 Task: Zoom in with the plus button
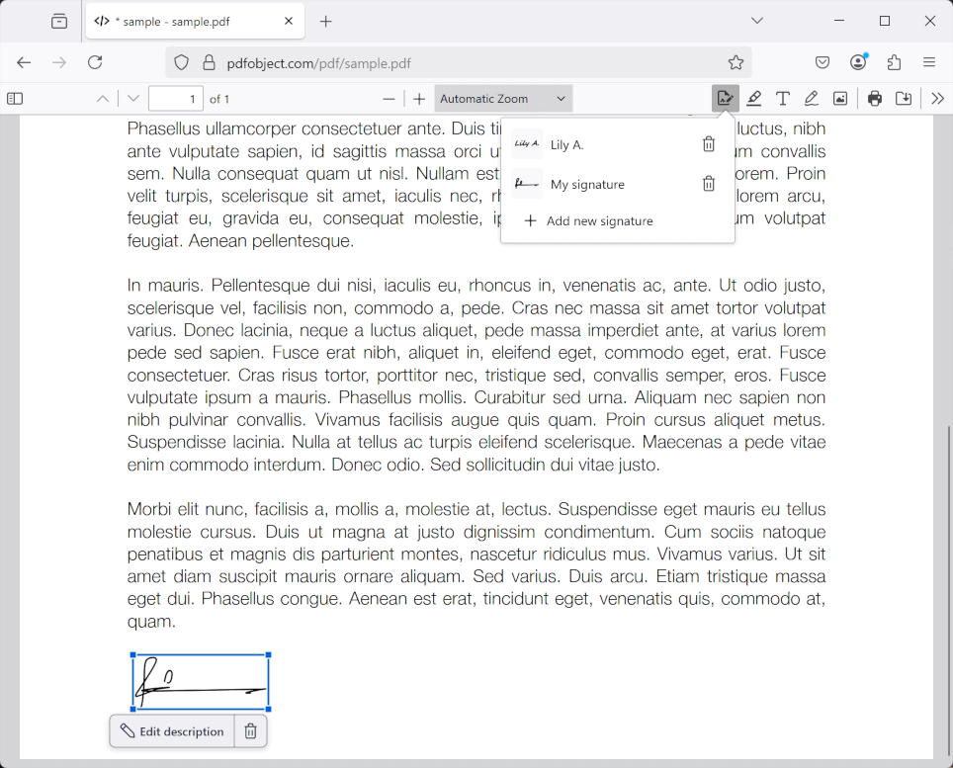coord(419,99)
